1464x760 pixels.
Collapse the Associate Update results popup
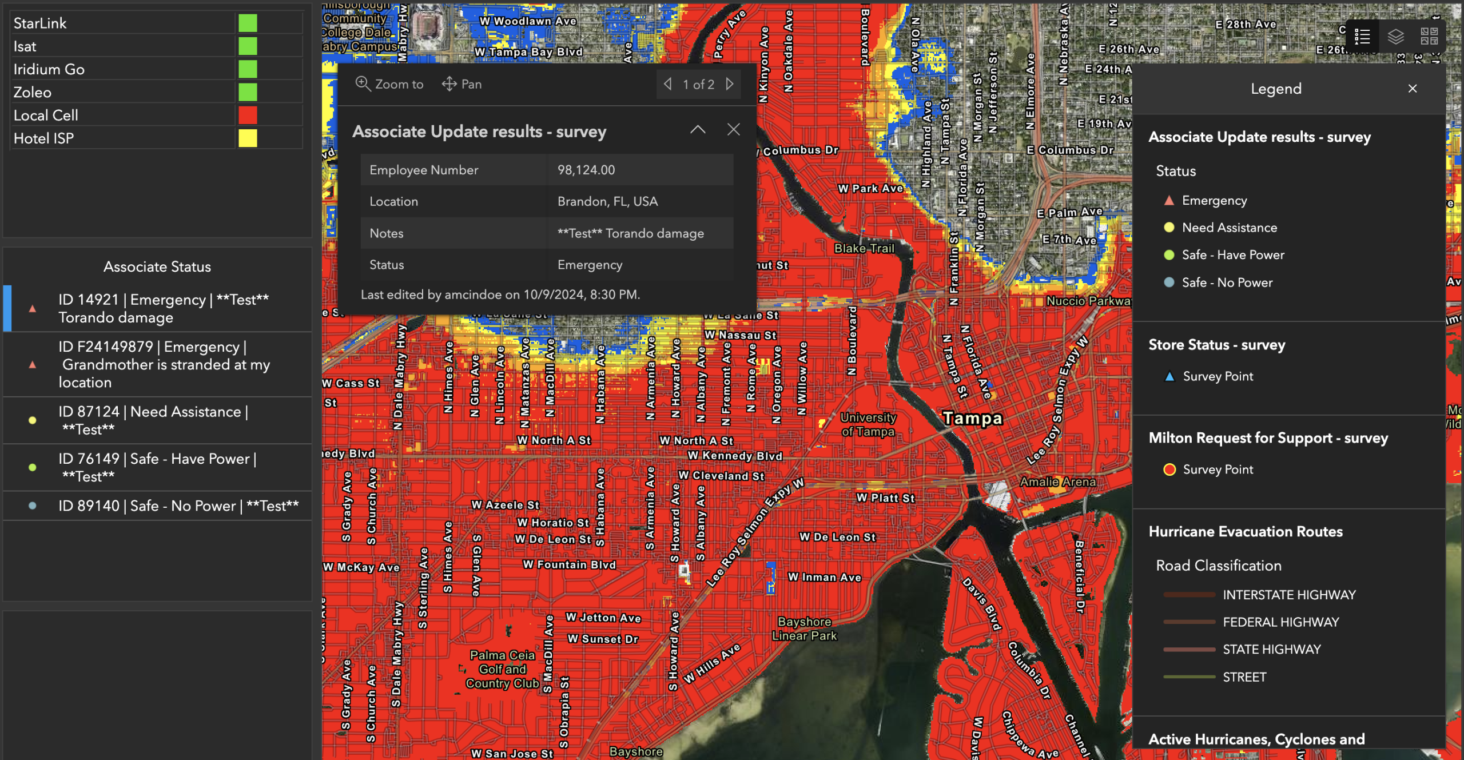(698, 130)
